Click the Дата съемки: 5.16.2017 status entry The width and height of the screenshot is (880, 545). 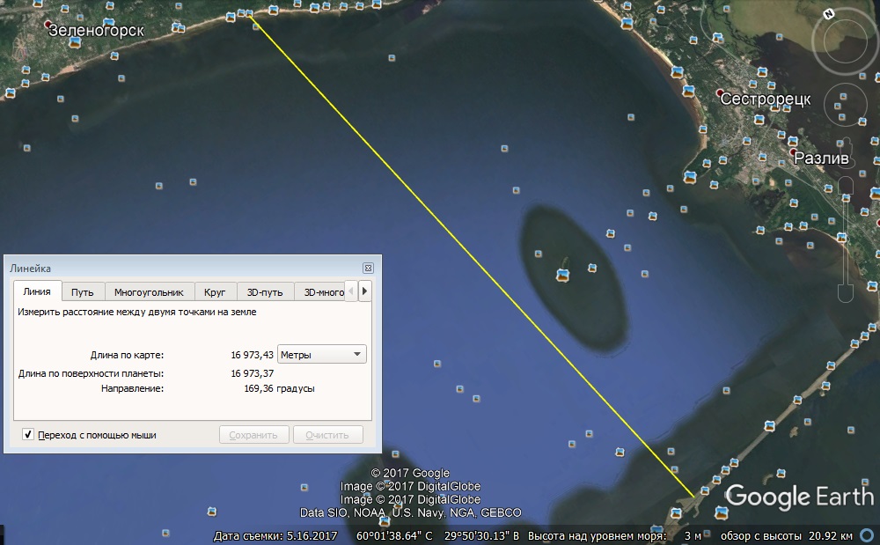(x=275, y=536)
